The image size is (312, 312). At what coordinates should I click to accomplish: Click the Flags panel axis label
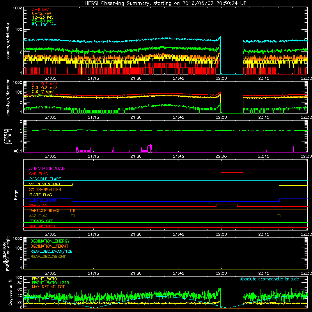(16, 195)
